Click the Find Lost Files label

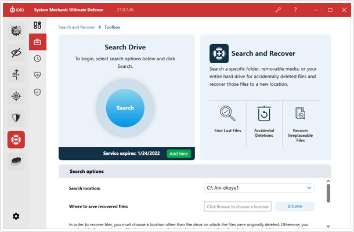tap(227, 130)
